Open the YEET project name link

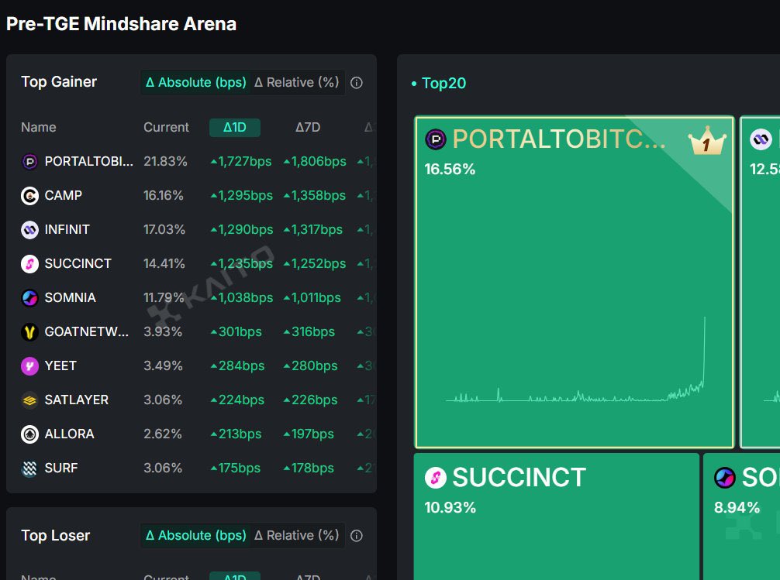coord(60,366)
